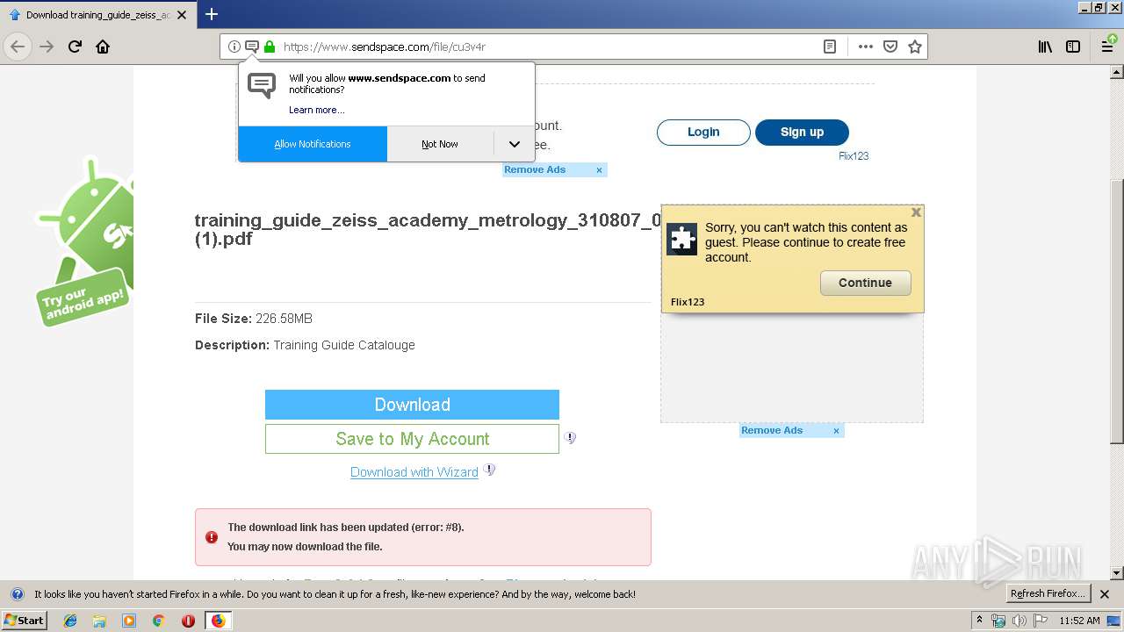This screenshot has height=632, width=1124.
Task: Click the puzzle piece icon in popup
Action: point(681,239)
